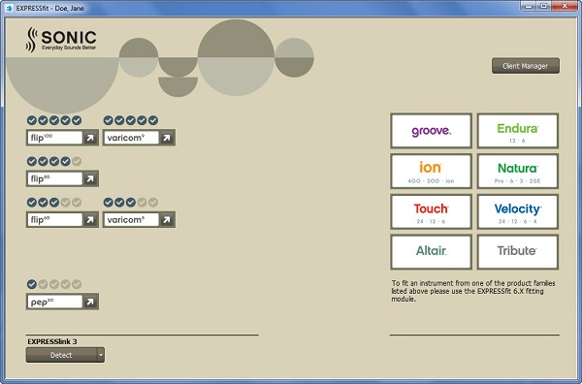
Task: Choose the Natura product family tile
Action: coord(518,172)
